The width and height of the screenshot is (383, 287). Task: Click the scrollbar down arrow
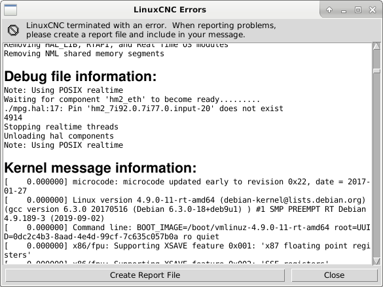[376, 261]
